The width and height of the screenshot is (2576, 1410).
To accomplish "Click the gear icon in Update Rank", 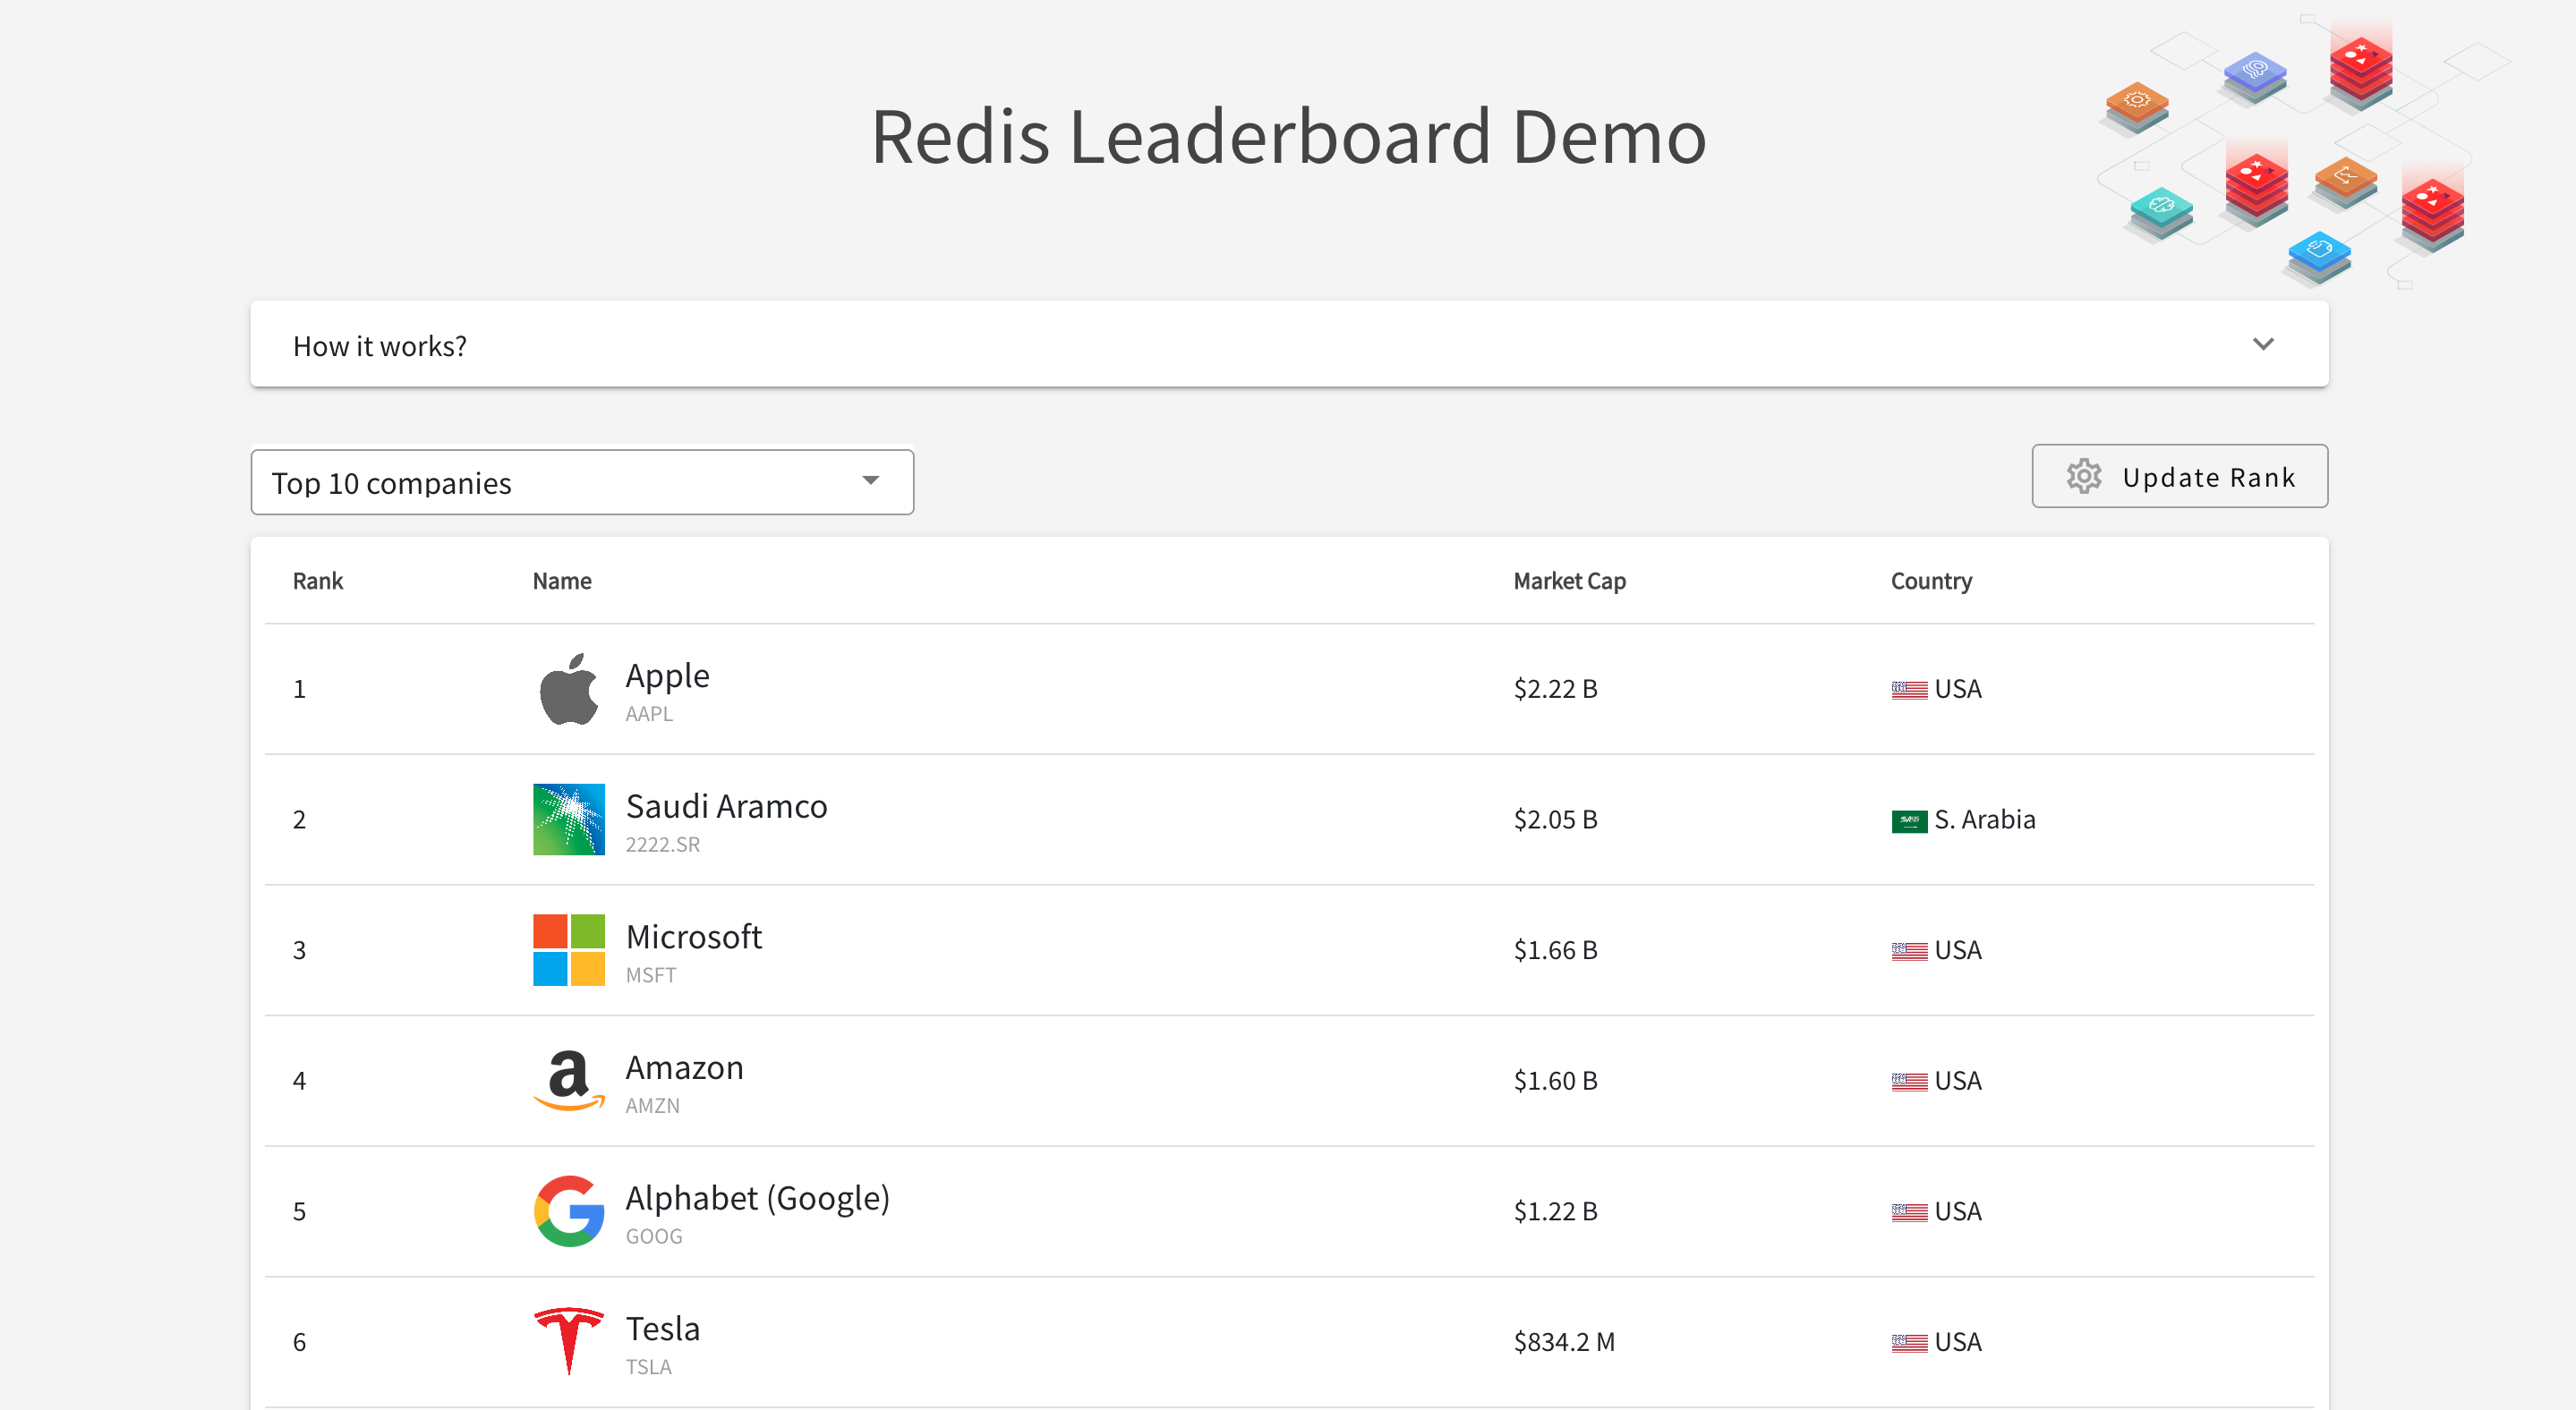I will pyautogui.click(x=2084, y=477).
